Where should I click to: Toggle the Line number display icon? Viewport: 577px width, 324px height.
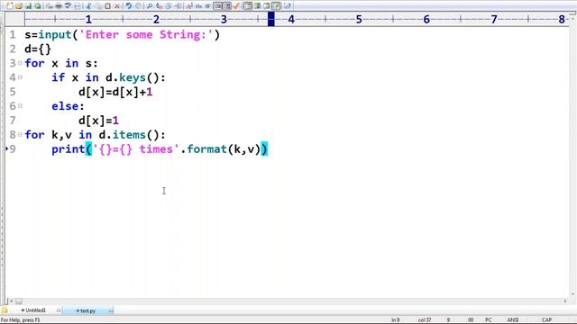[227, 6]
